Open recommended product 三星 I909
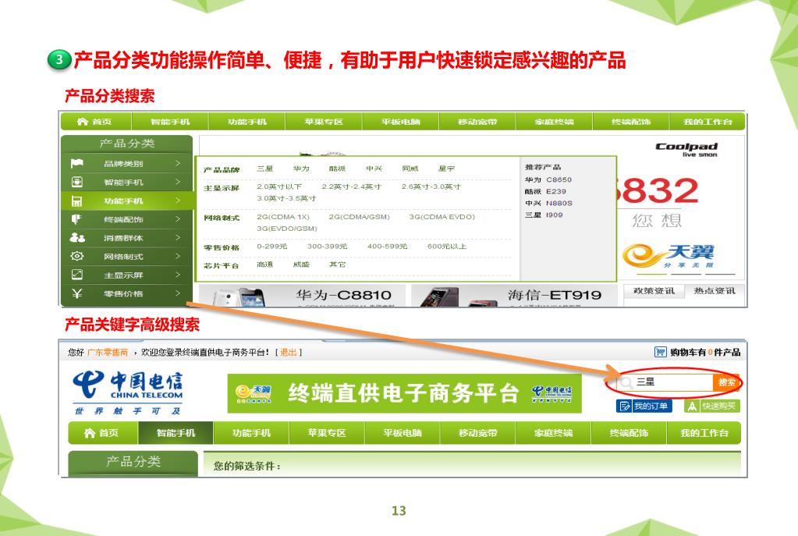798x536 pixels. [x=544, y=215]
